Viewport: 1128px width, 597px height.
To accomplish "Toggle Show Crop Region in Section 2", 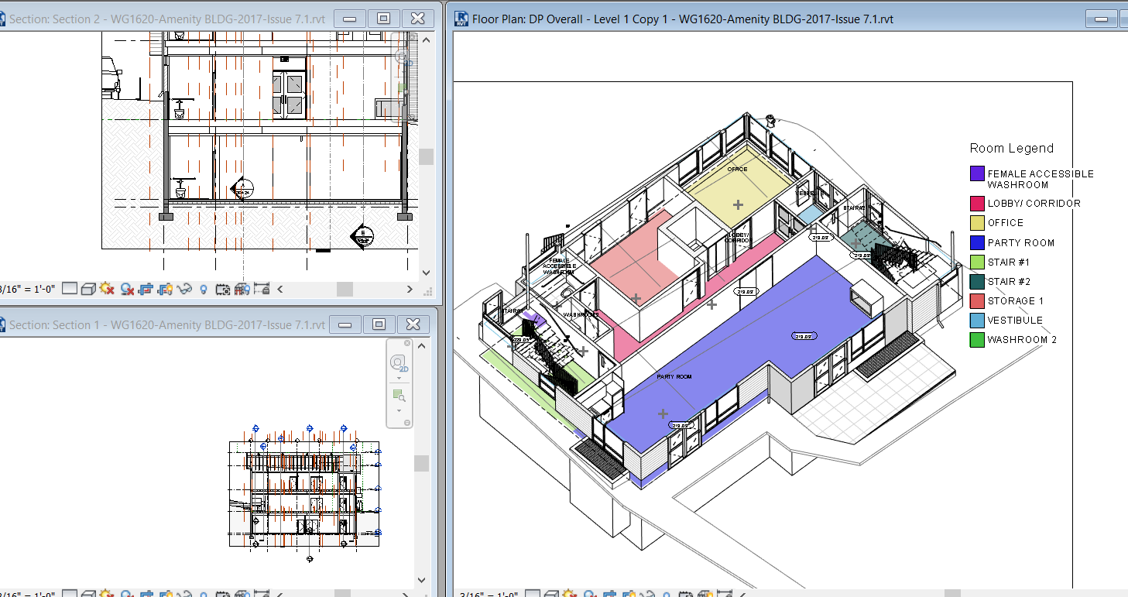I will pyautogui.click(x=164, y=288).
